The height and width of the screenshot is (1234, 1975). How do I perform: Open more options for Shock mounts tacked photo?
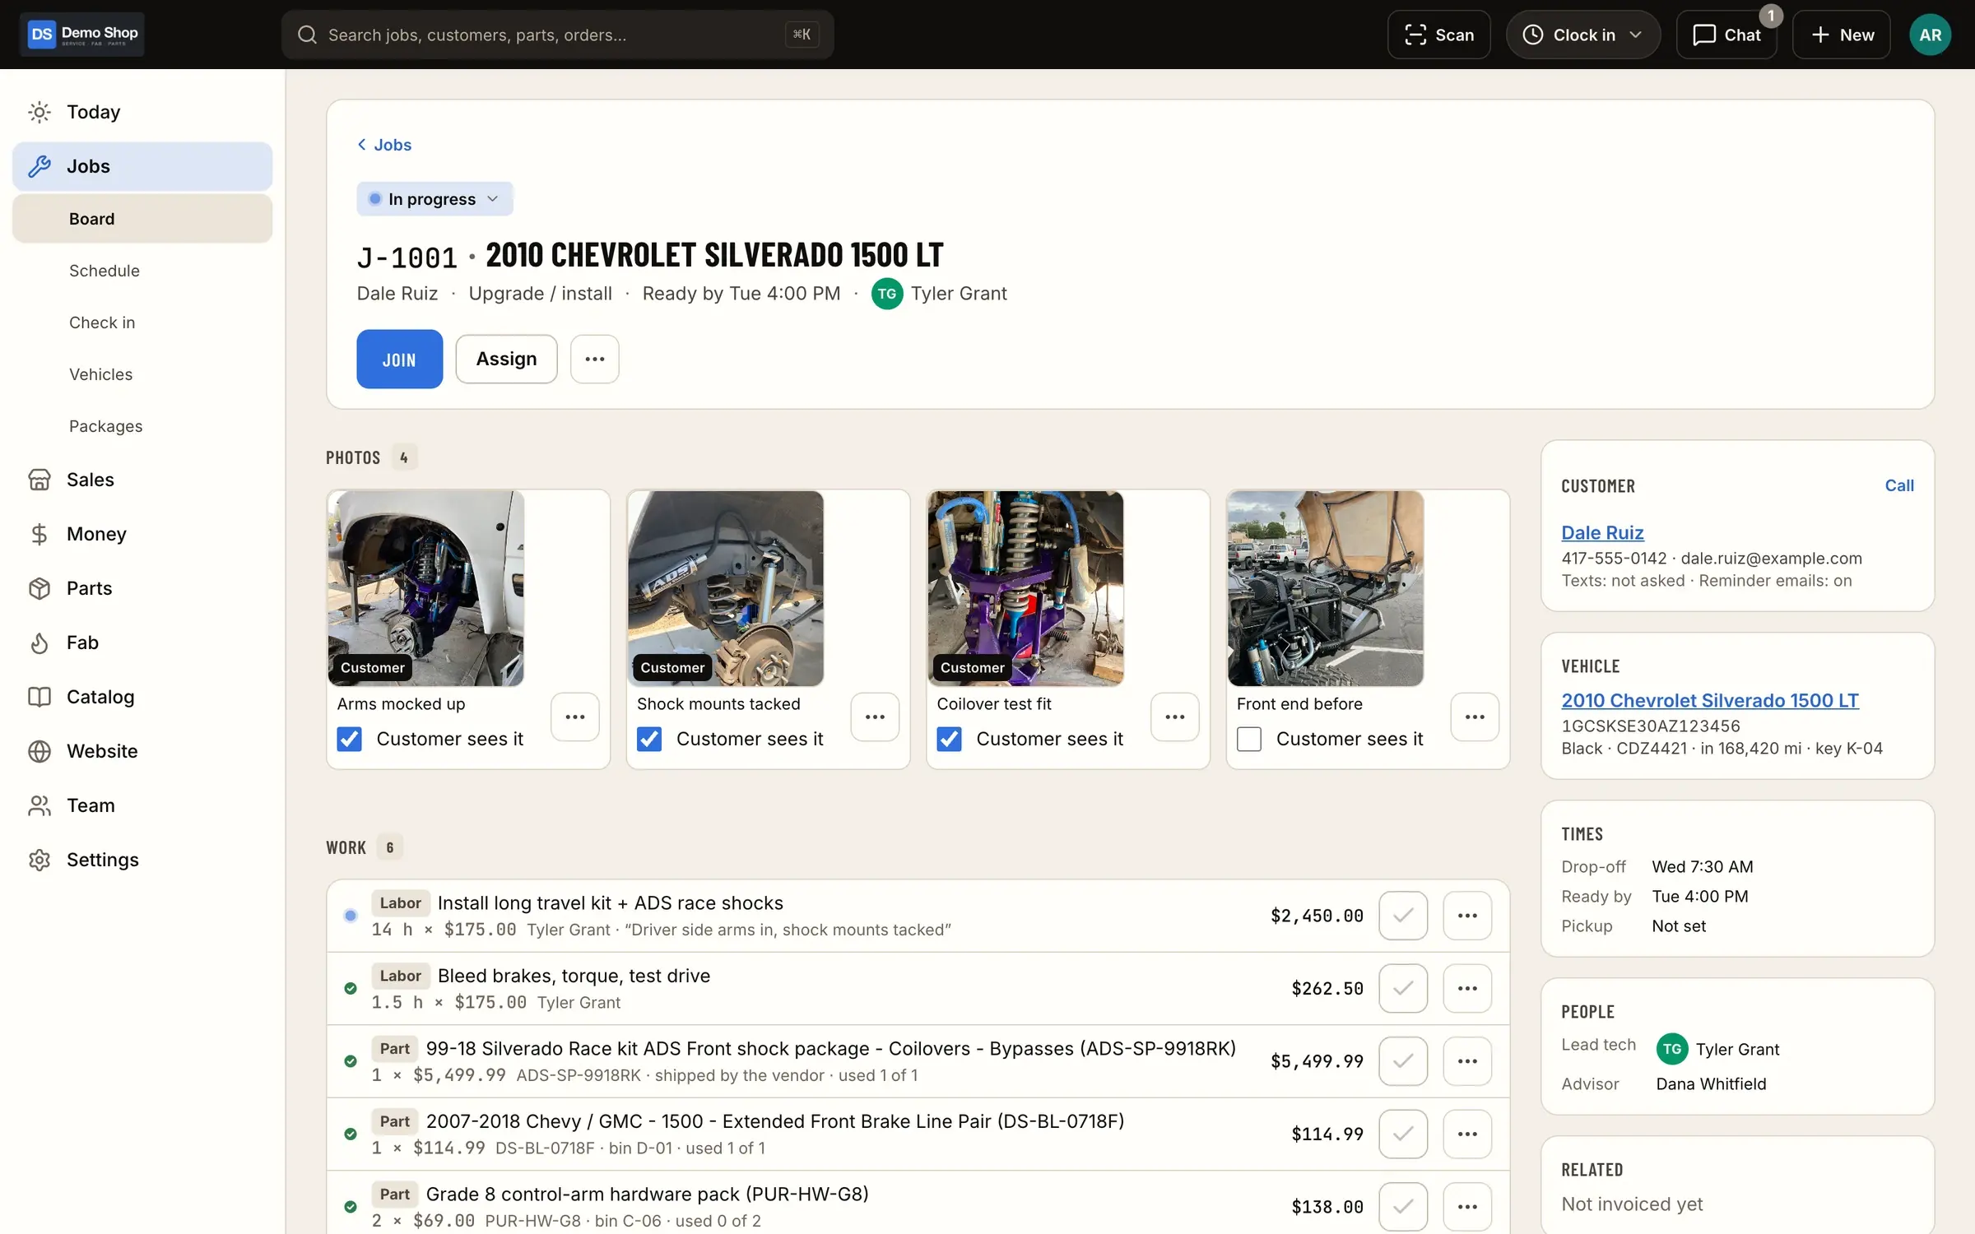[x=875, y=717]
